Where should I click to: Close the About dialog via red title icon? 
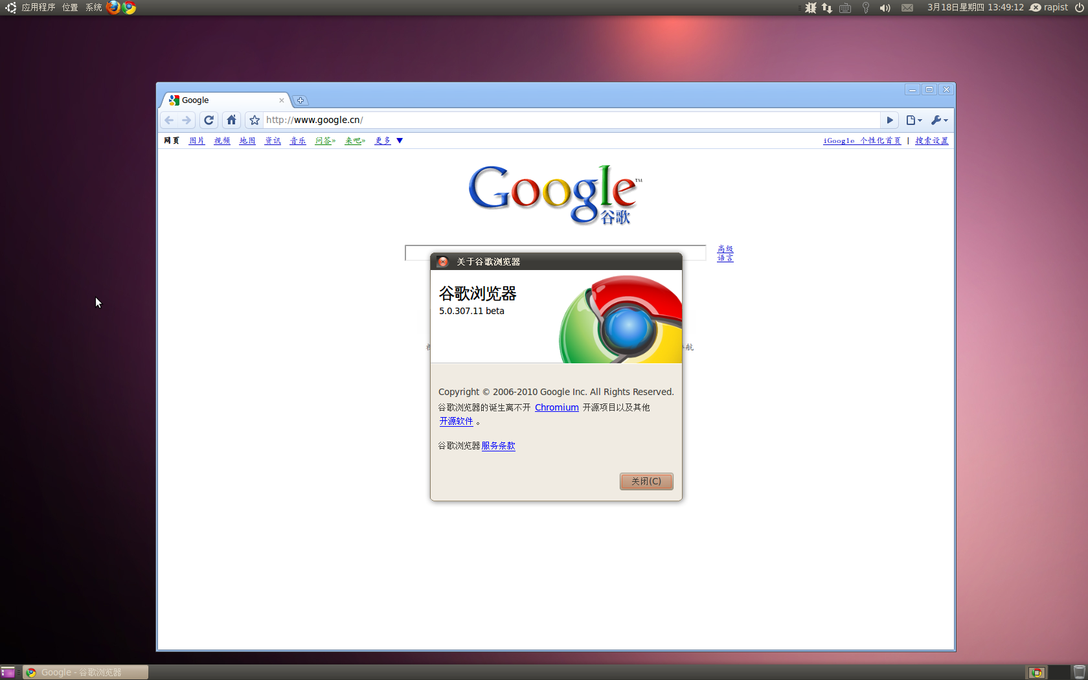pos(443,262)
